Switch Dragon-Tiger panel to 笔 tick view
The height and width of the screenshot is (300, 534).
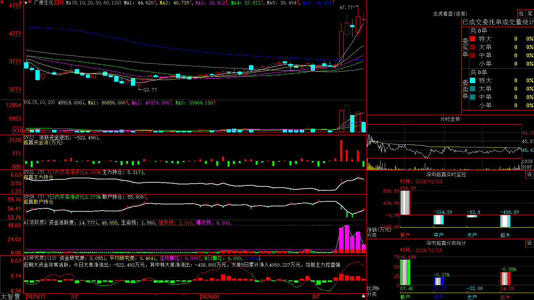pyautogui.click(x=530, y=14)
